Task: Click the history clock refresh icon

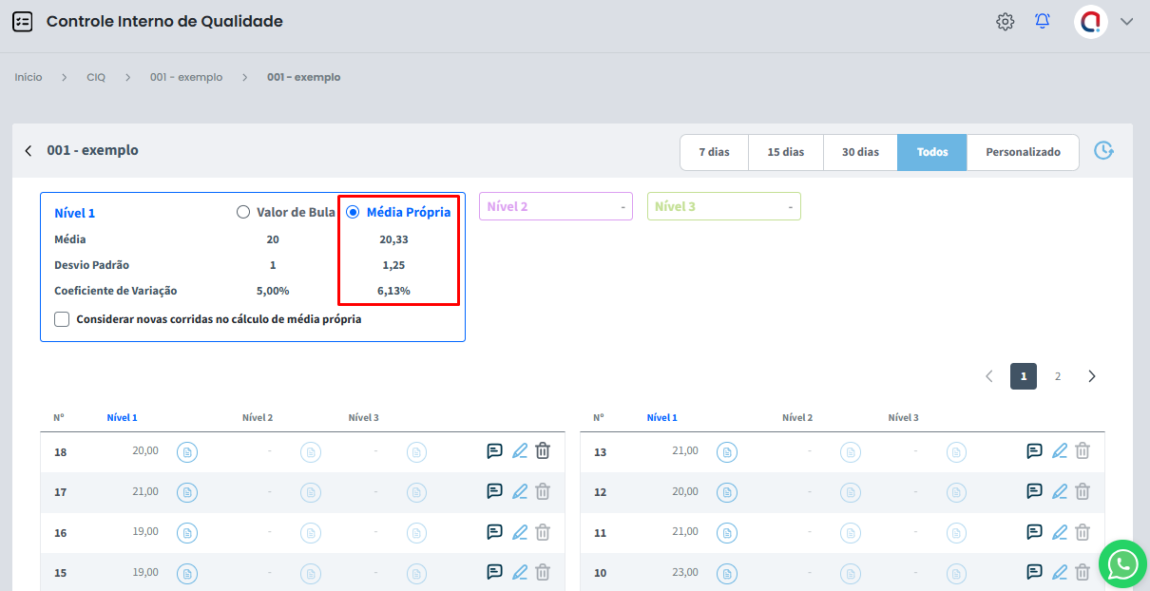Action: pyautogui.click(x=1102, y=151)
